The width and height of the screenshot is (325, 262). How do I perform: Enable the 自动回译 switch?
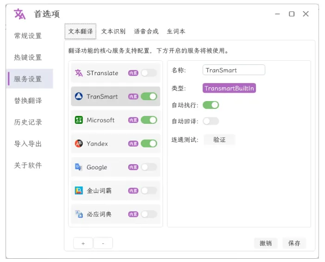(x=211, y=121)
